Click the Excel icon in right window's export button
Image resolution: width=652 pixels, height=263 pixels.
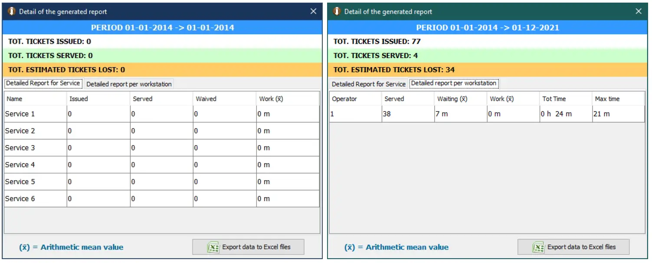point(538,247)
